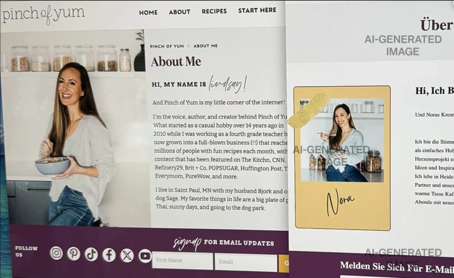Image resolution: width=454 pixels, height=278 pixels.
Task: Click the First Name input field
Action: tap(182, 260)
